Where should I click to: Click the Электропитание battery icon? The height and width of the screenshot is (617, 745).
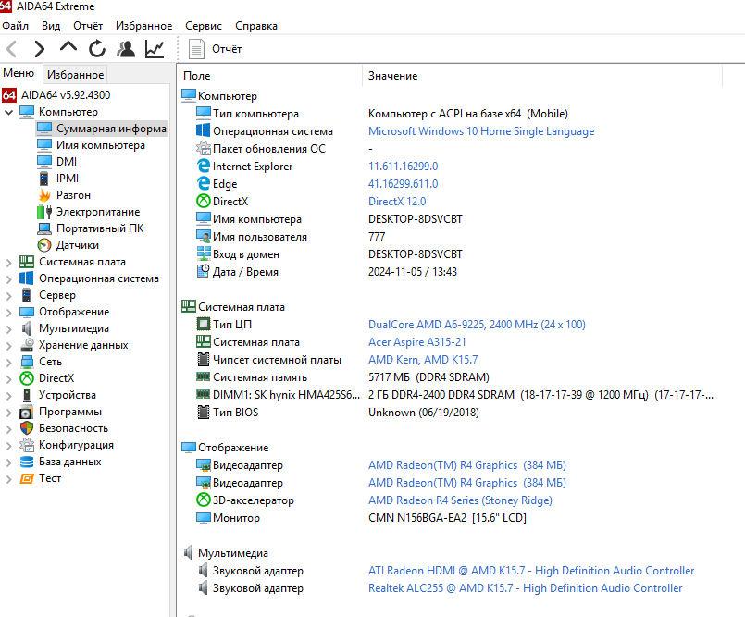click(44, 212)
